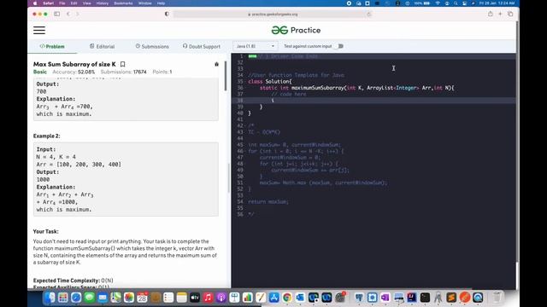This screenshot has height=307, width=547.
Task: Open the Edit menu
Action: (x=74, y=3)
